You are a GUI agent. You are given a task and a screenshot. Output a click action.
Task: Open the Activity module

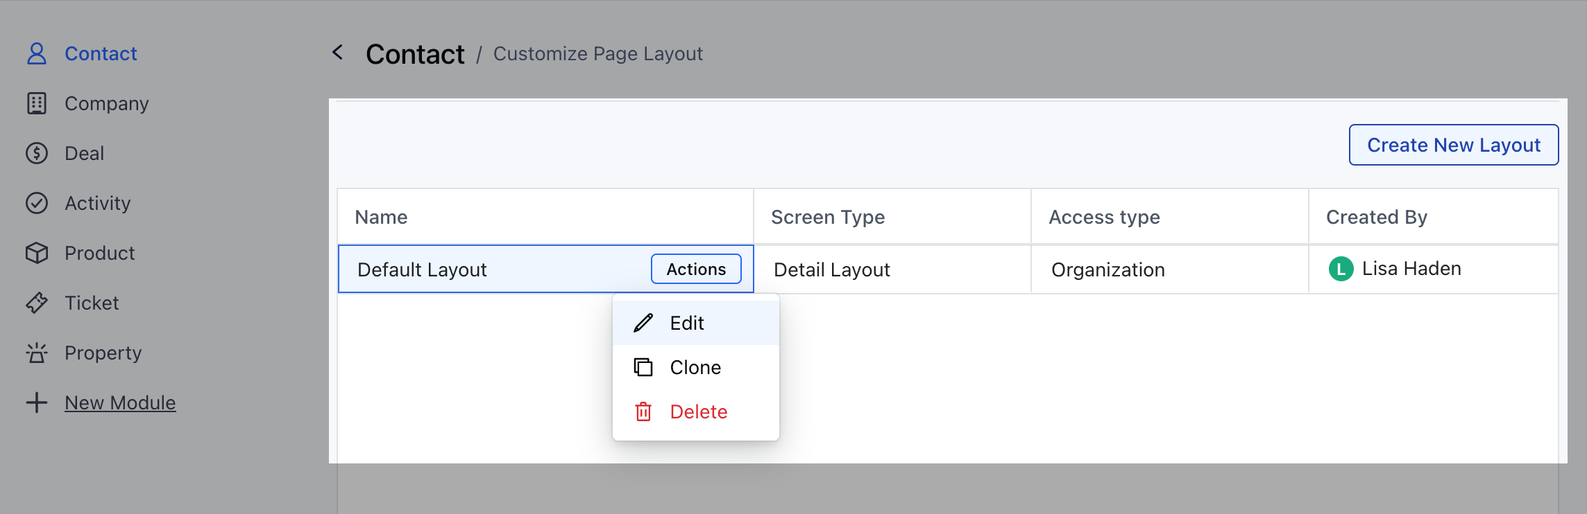tap(98, 203)
